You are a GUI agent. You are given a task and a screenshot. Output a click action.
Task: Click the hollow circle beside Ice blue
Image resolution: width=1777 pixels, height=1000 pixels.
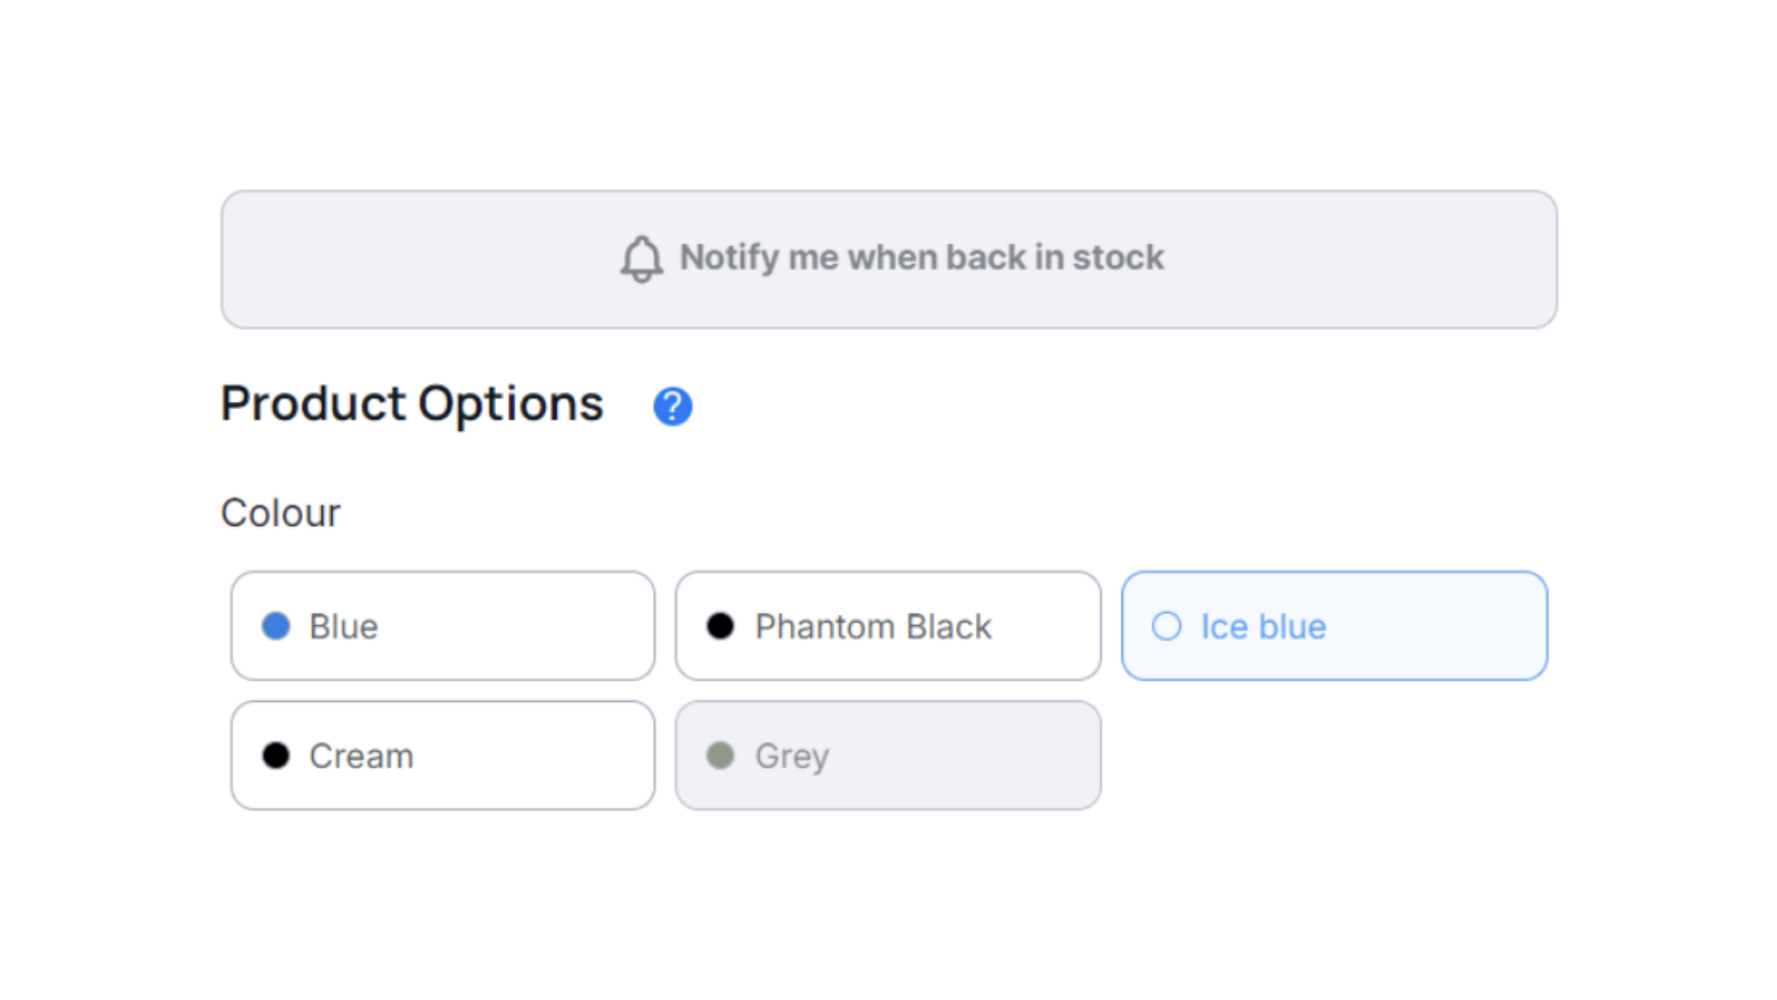pyautogui.click(x=1166, y=627)
